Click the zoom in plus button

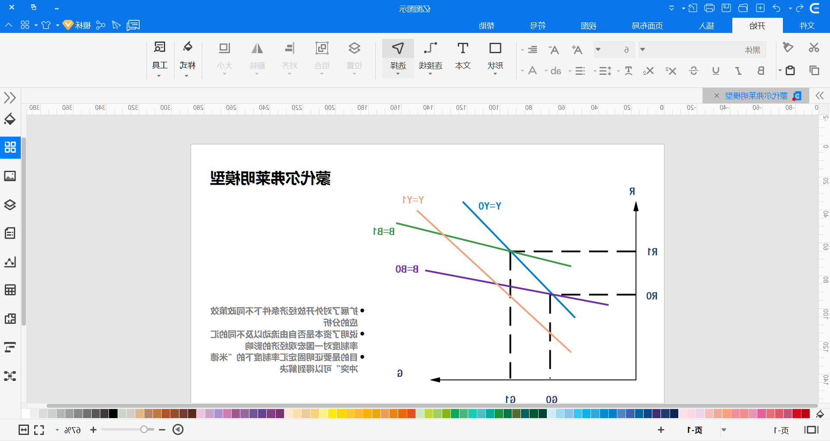tap(93, 430)
